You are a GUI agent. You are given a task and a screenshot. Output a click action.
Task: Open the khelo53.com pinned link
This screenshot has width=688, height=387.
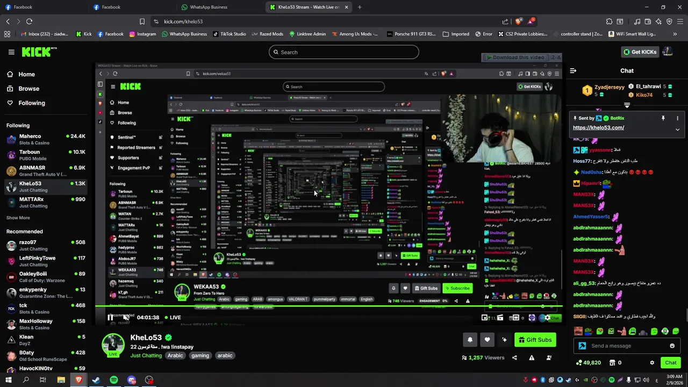click(598, 128)
